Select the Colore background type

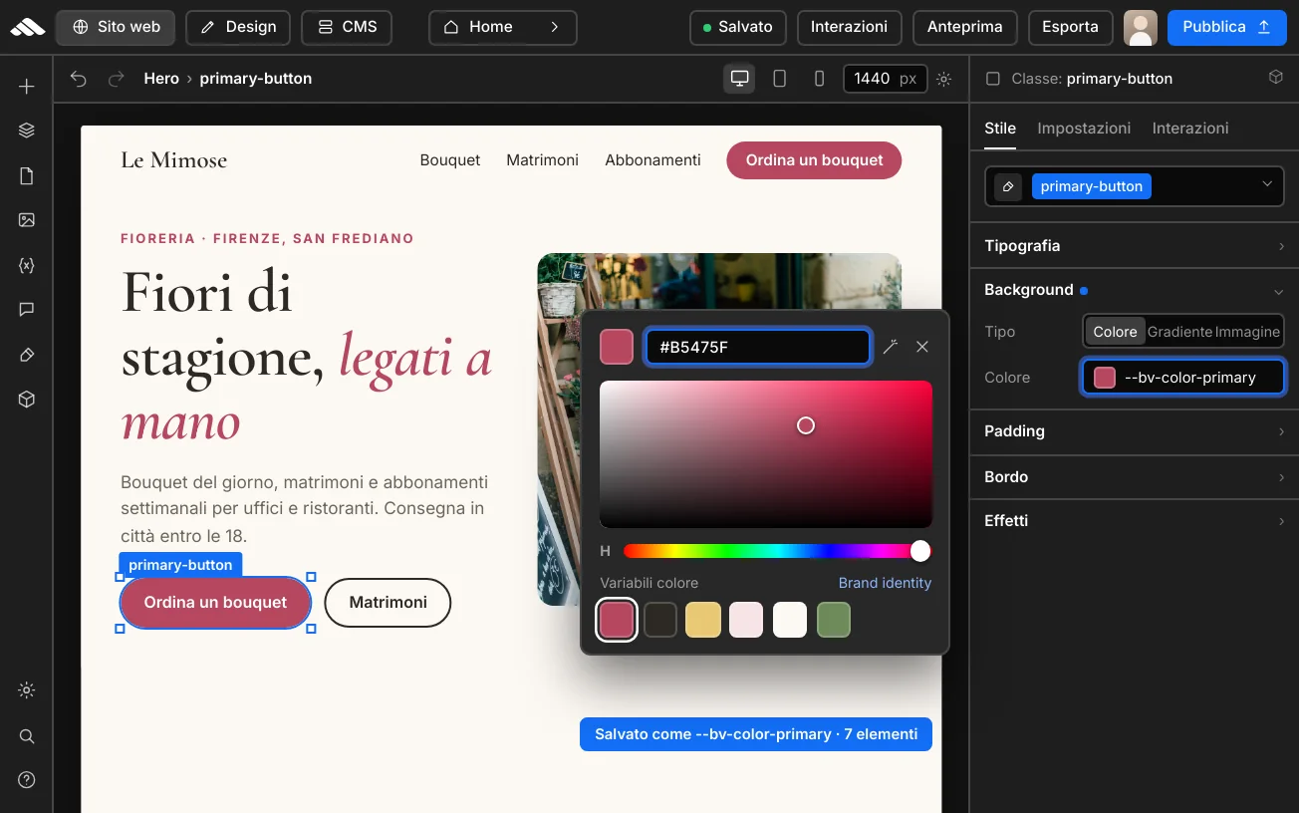1115,332
